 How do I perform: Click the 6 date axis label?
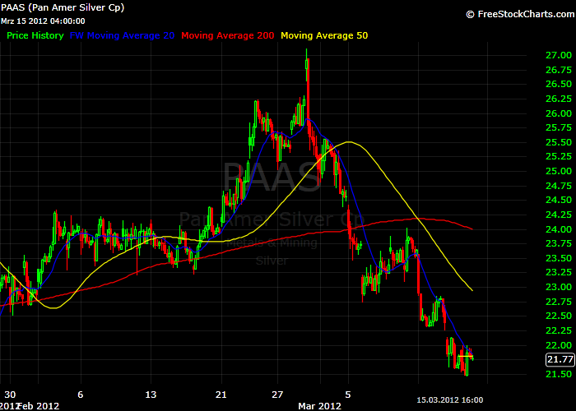81,395
